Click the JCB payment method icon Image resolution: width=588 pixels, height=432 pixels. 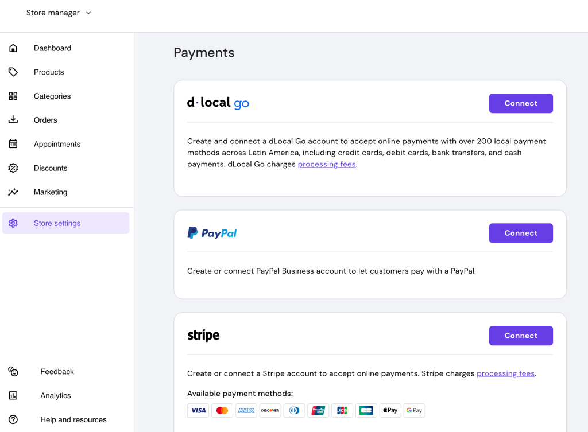tap(342, 410)
